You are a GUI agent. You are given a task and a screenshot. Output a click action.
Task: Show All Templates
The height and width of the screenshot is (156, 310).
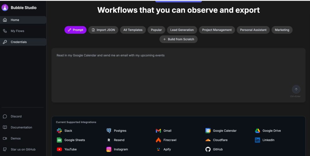pyautogui.click(x=133, y=30)
